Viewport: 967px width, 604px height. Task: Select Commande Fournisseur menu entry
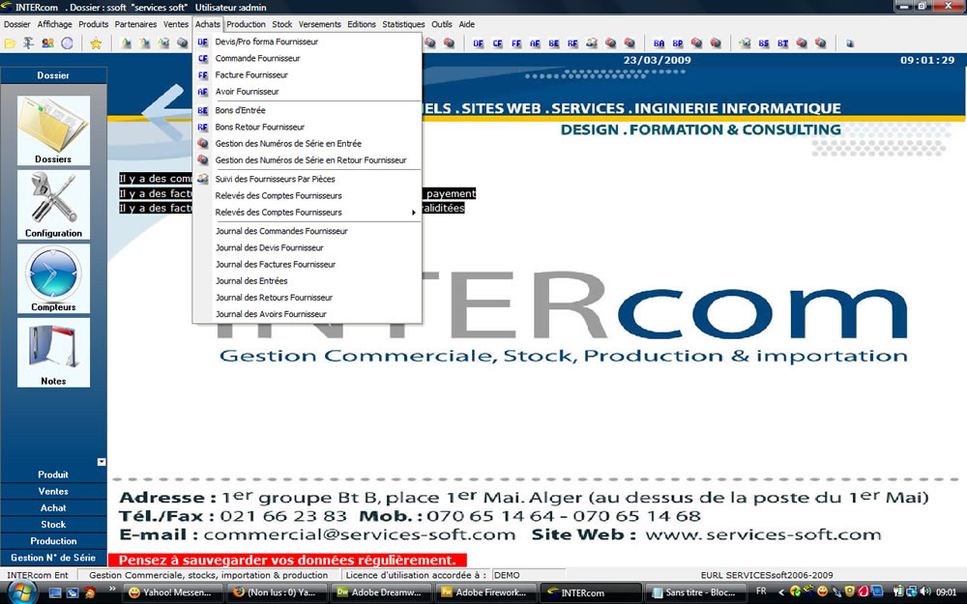[308, 59]
